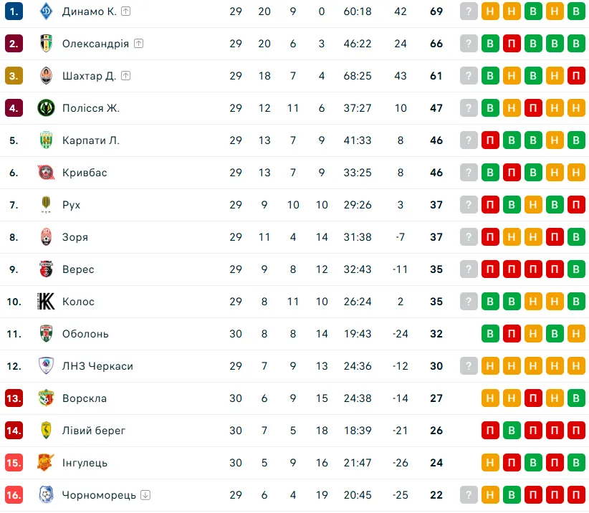This screenshot has width=589, height=513.
Task: Click the Шахтар Д. club crest
Action: pos(46,76)
